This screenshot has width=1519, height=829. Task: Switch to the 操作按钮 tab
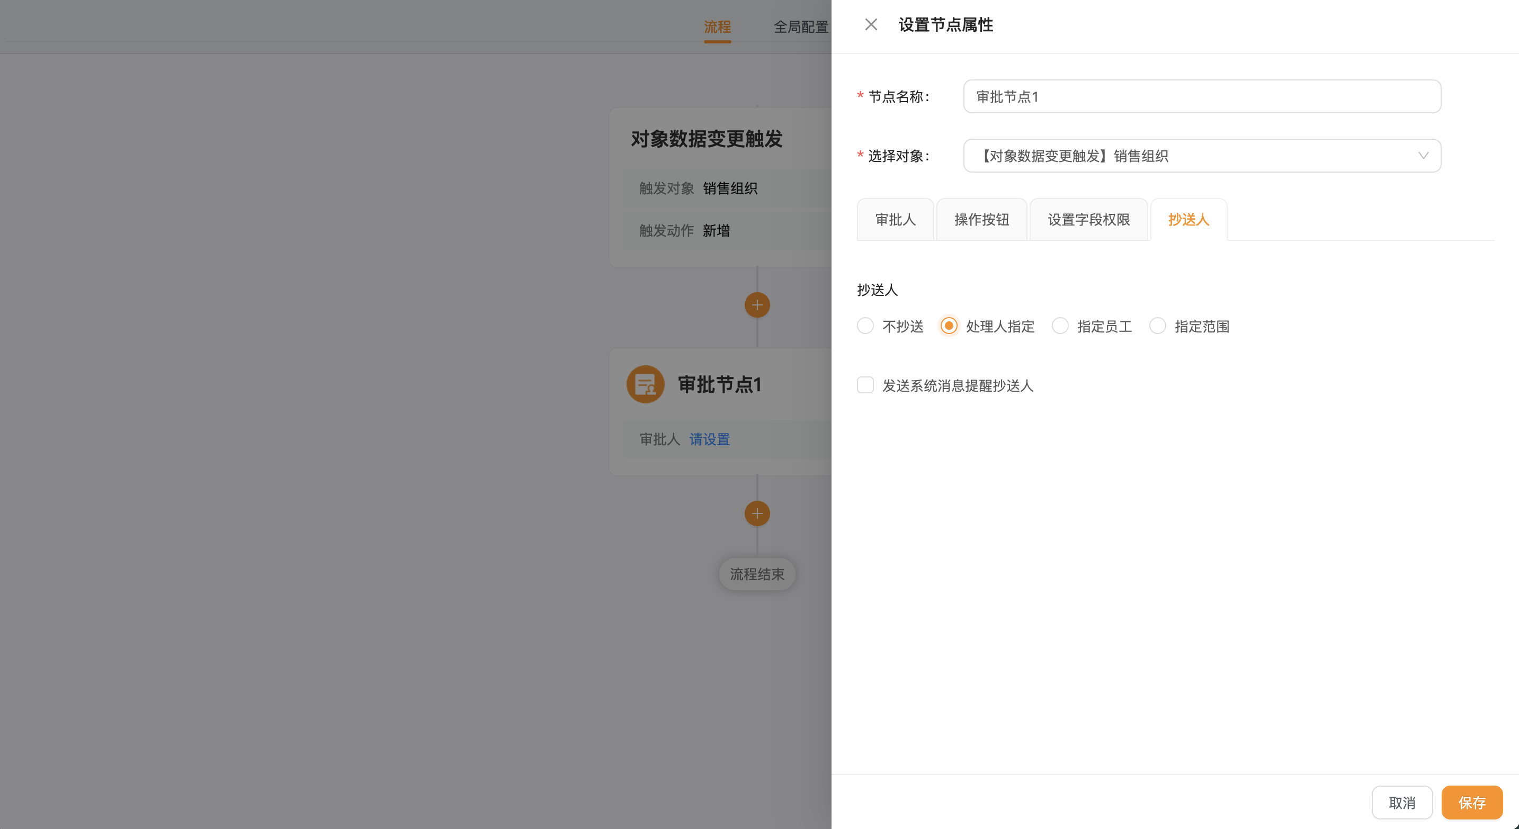pos(982,220)
